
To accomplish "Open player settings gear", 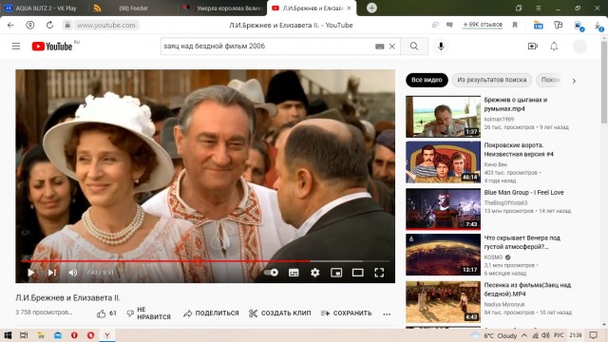I will (x=314, y=273).
